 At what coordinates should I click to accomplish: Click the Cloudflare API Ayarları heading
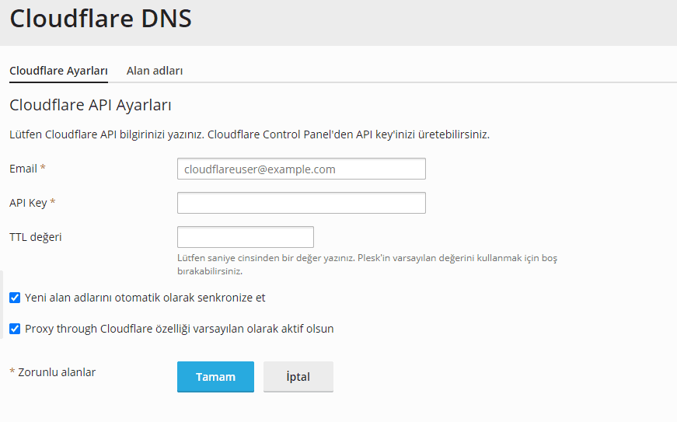pyautogui.click(x=90, y=105)
